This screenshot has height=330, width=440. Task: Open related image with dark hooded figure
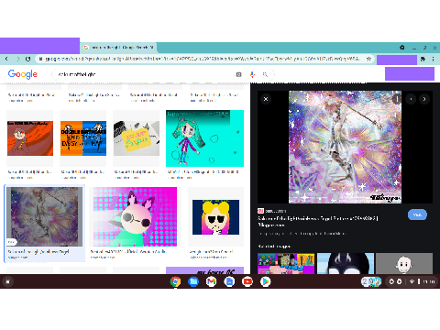pos(346,263)
